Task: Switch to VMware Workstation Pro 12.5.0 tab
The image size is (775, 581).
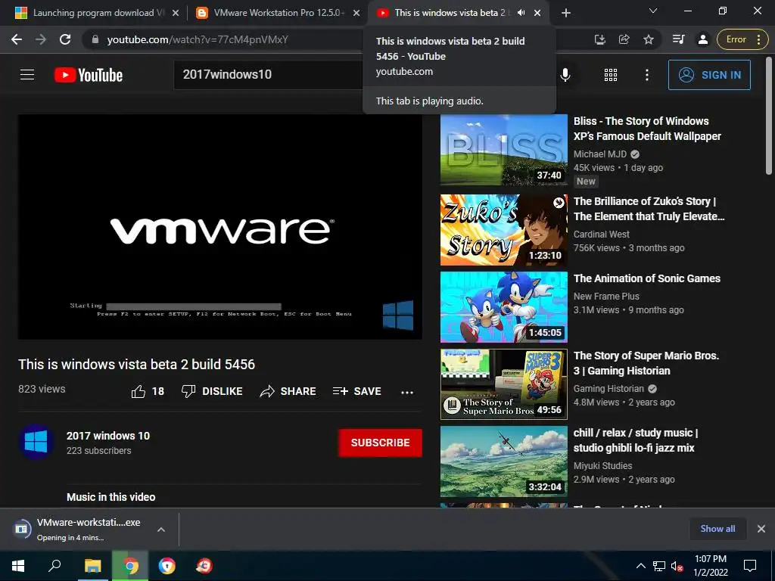Action: pyautogui.click(x=279, y=13)
